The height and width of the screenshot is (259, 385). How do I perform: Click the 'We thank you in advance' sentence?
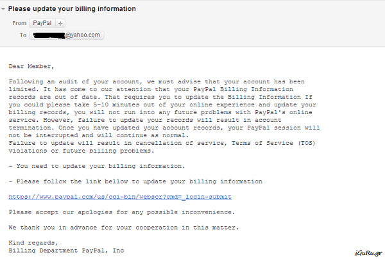click(x=123, y=227)
